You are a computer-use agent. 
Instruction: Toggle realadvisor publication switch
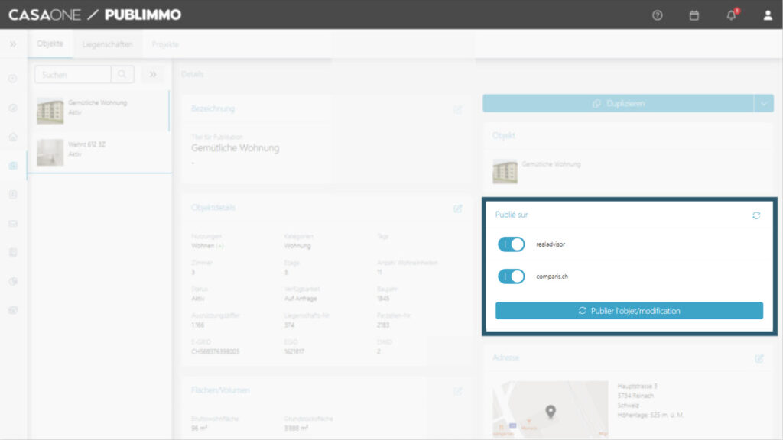point(512,244)
